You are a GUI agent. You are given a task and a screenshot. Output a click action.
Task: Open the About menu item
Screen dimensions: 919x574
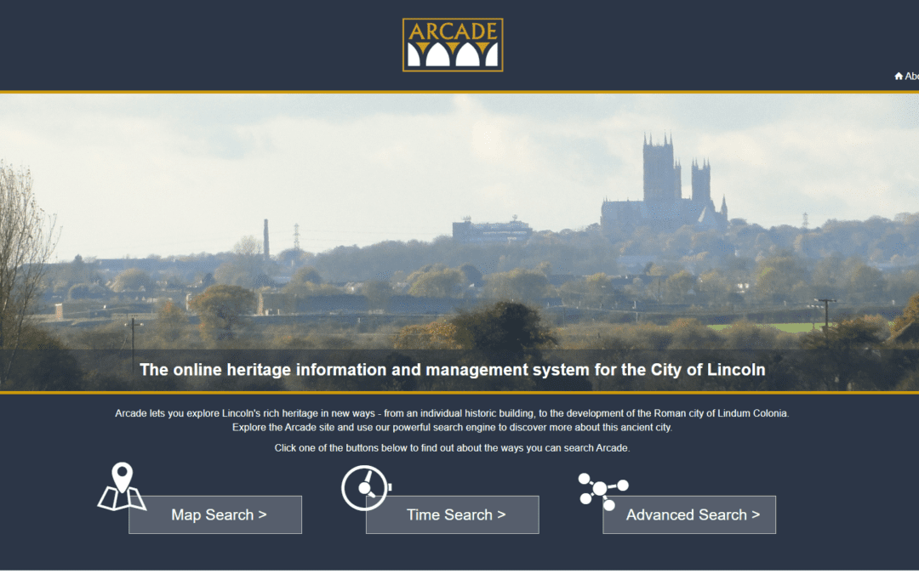click(x=913, y=76)
